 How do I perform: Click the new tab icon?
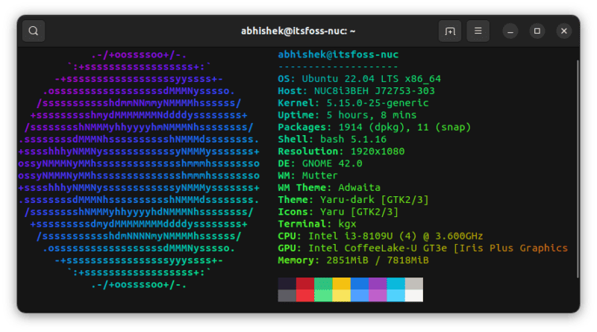coord(450,31)
